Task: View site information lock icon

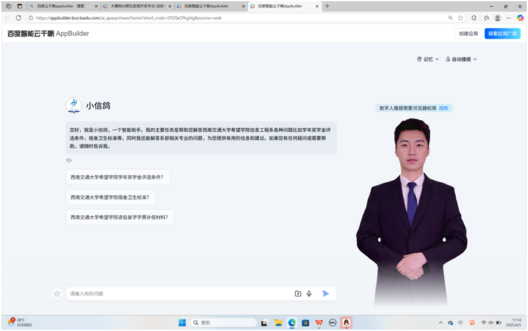Action: click(30, 18)
